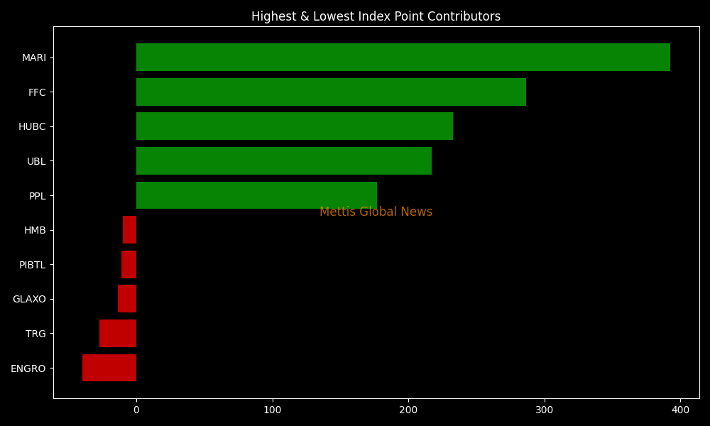Viewport: 710px width, 426px height.
Task: Select the green UBL bar
Action: (x=284, y=160)
